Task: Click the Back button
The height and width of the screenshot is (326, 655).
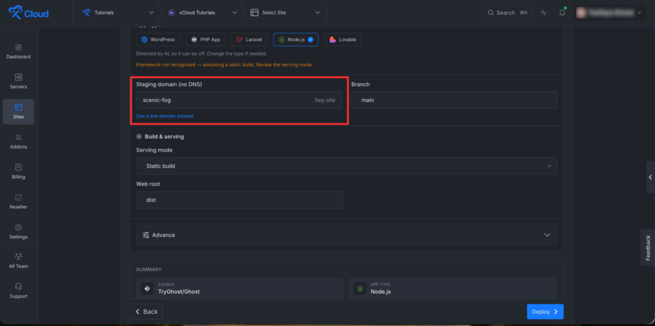Action: (x=146, y=312)
